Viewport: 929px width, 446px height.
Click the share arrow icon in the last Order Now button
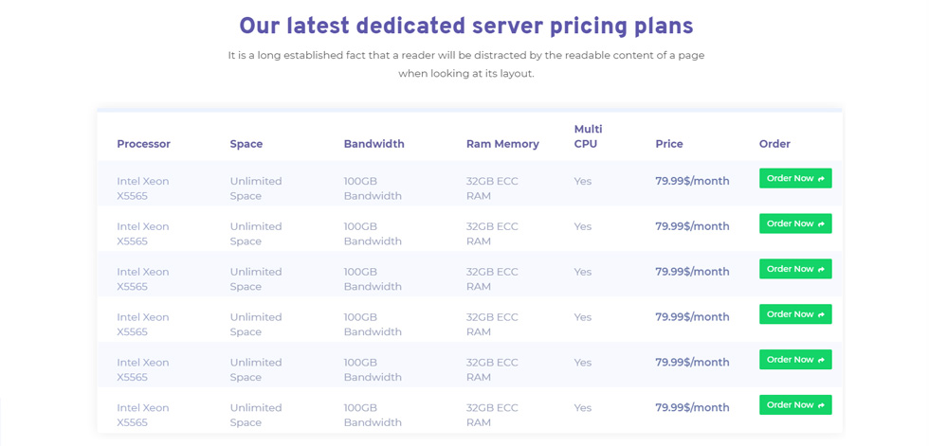coord(821,406)
